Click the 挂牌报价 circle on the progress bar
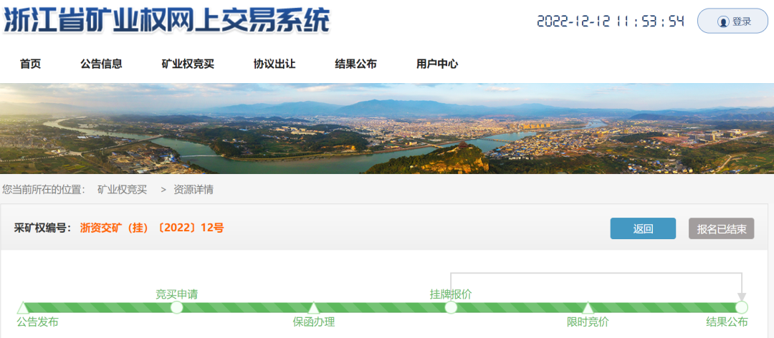Screen dimensions: 774x338 tap(451, 307)
